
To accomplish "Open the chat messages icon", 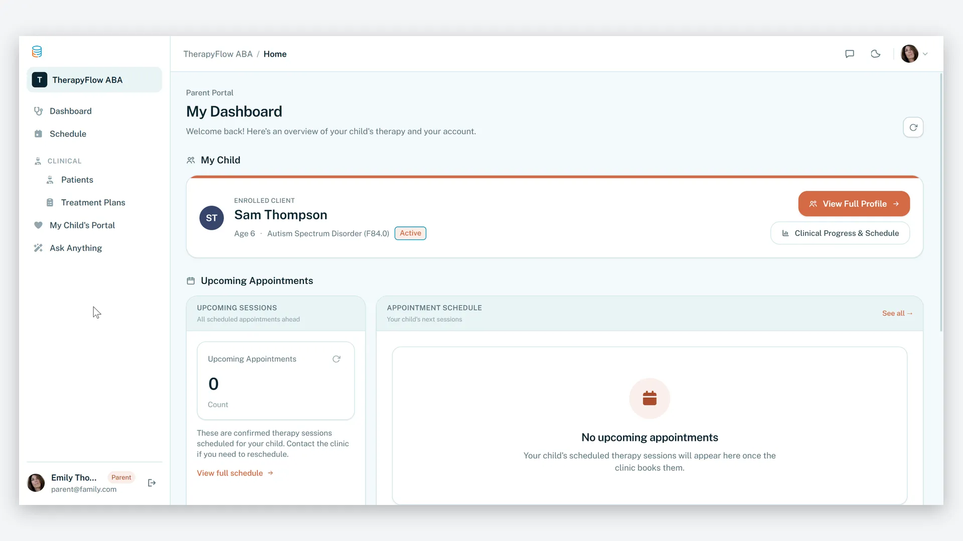I will coord(850,54).
